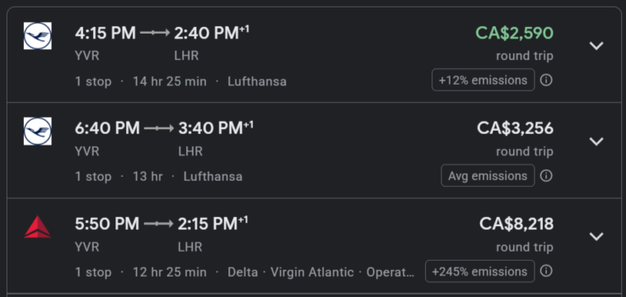626x297 pixels.
Task: Expand the CA$3,256 flight details chevron
Action: click(596, 142)
